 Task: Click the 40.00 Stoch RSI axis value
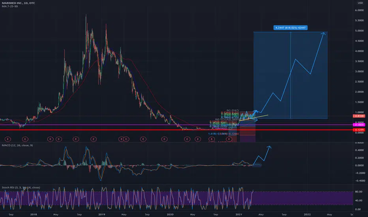358,200
